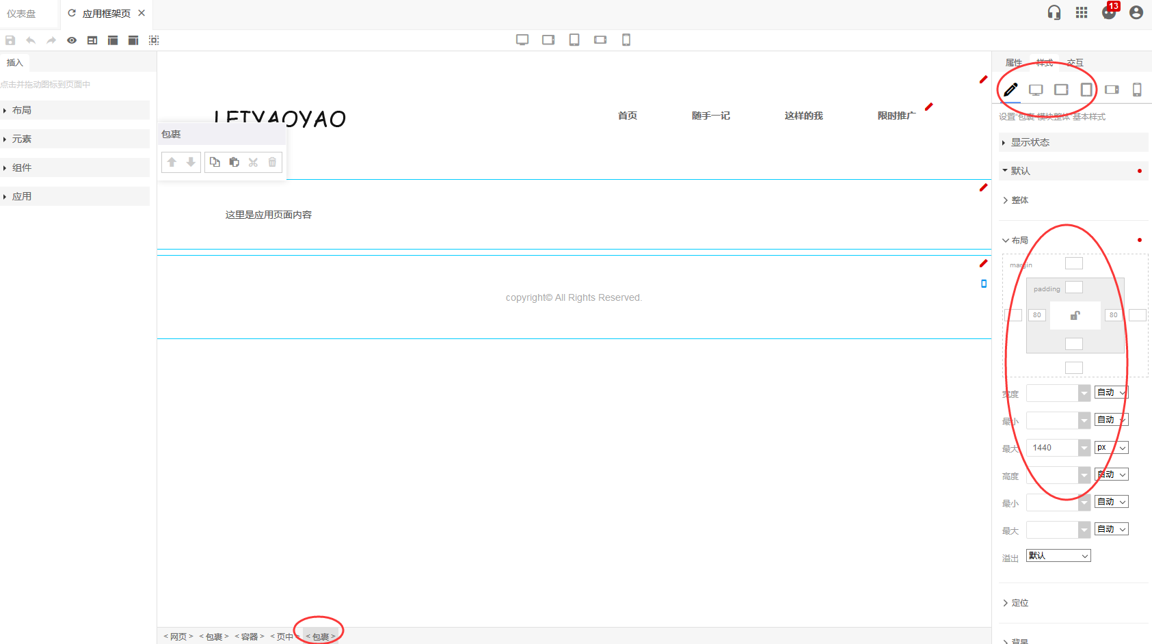Open the headset support icon
Viewport: 1152px width, 644px height.
tap(1054, 12)
